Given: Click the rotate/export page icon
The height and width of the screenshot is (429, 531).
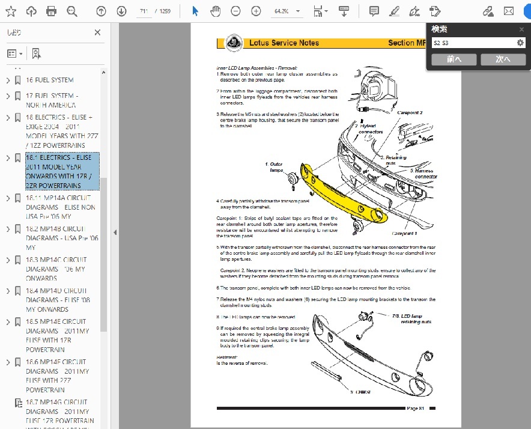Looking at the screenshot, I should pos(435,11).
